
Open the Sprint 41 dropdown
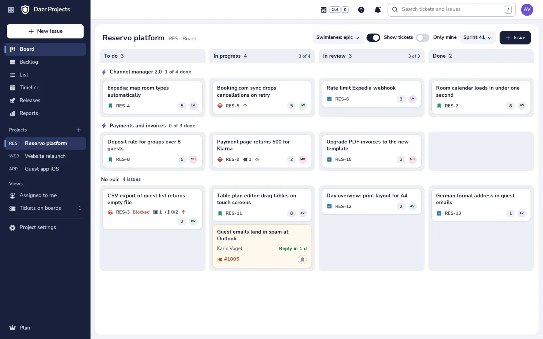(x=478, y=38)
